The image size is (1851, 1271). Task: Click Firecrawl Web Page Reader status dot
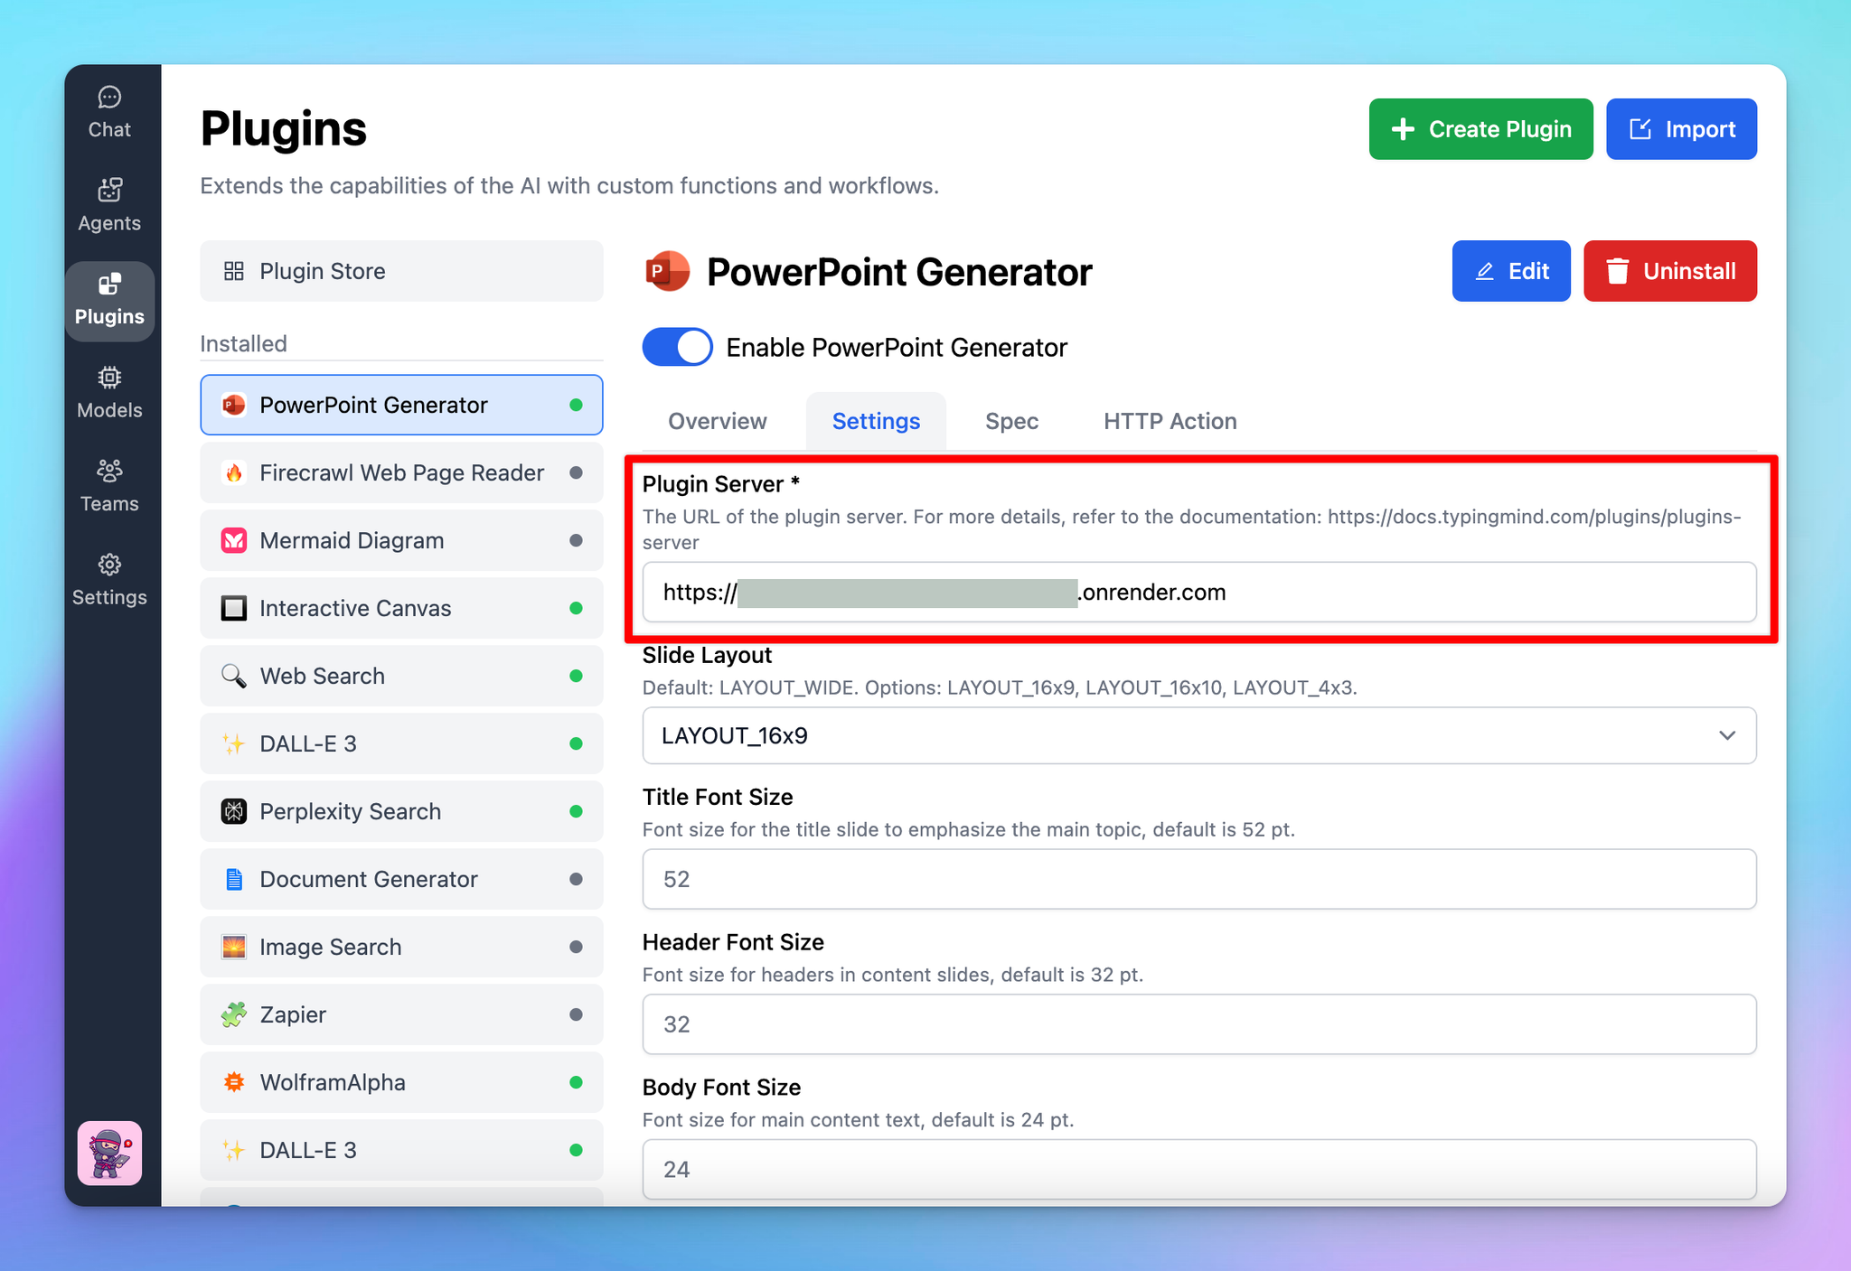pos(576,472)
